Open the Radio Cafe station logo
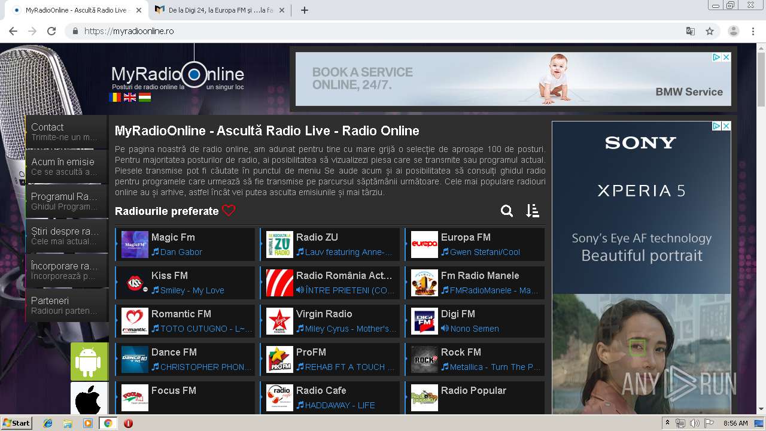 279,397
